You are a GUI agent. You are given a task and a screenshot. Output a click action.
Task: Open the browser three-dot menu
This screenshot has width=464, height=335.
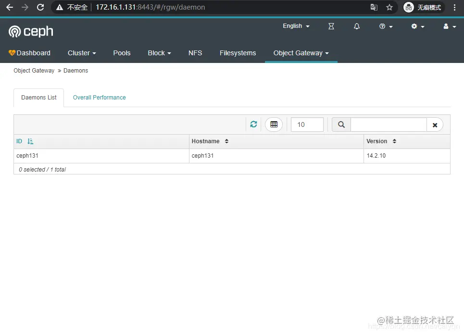(x=454, y=7)
